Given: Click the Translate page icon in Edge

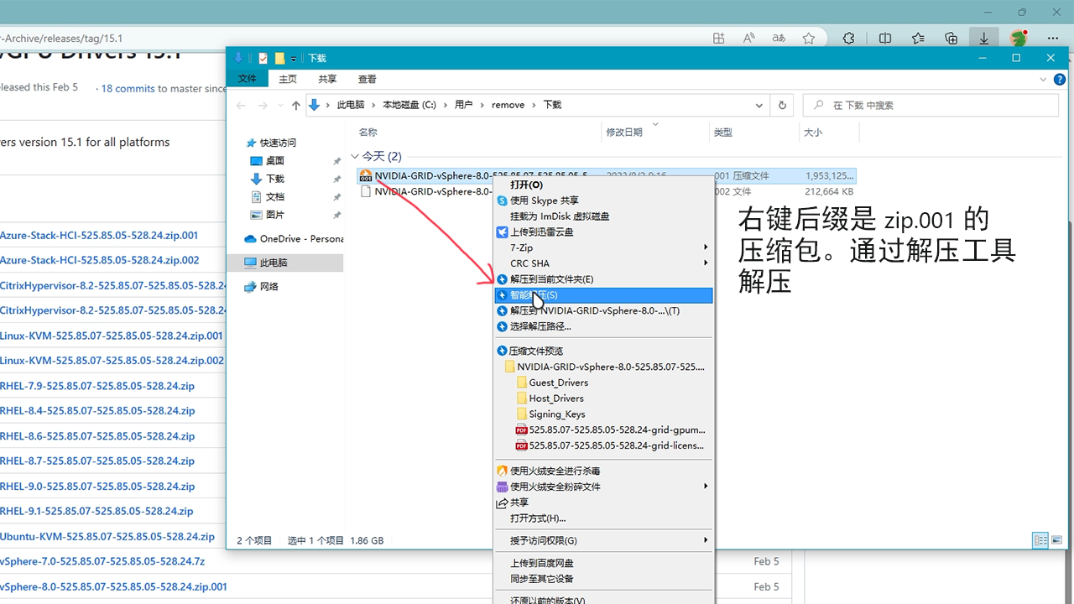Looking at the screenshot, I should pyautogui.click(x=779, y=39).
